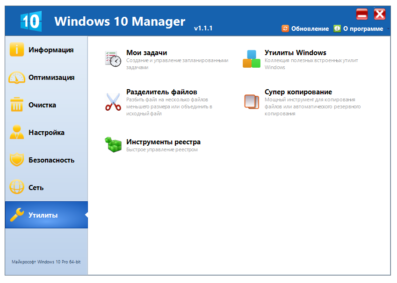Click the green О программе info icon
The image size is (397, 283).
coord(337,28)
